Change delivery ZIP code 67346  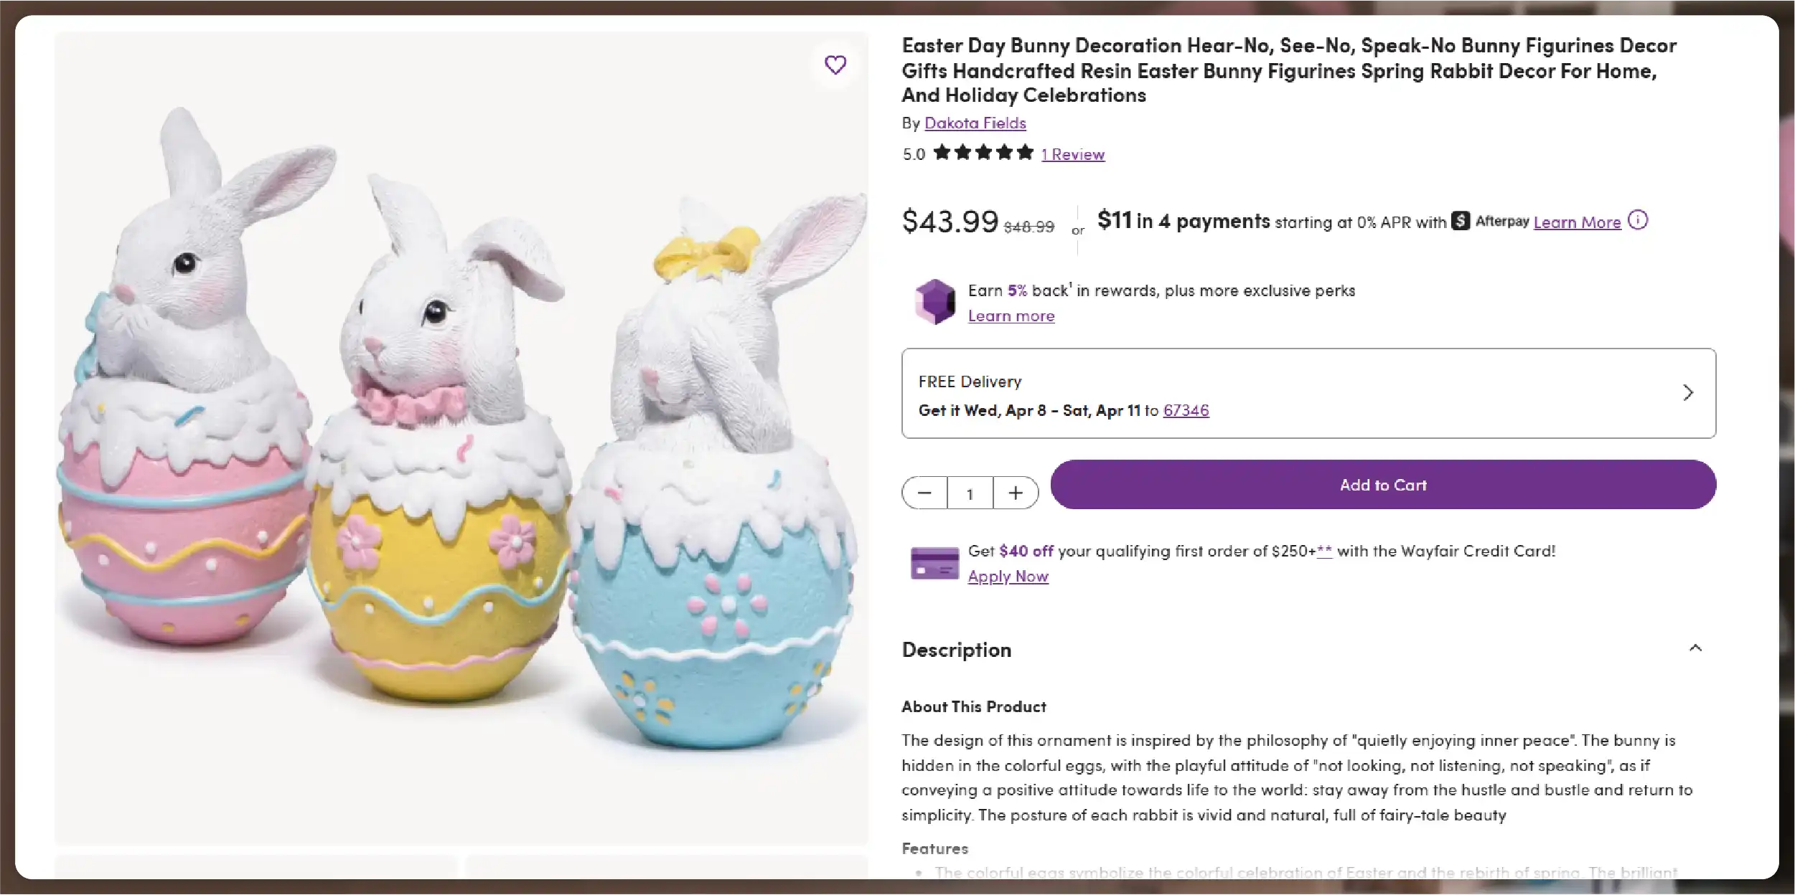tap(1186, 410)
